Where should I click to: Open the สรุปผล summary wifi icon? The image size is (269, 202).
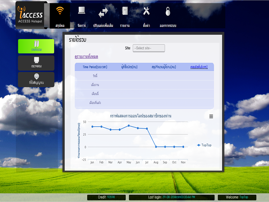[x=60, y=11]
